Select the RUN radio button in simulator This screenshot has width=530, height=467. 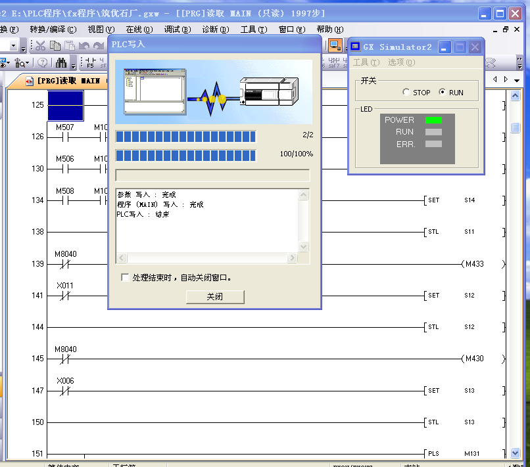point(442,93)
